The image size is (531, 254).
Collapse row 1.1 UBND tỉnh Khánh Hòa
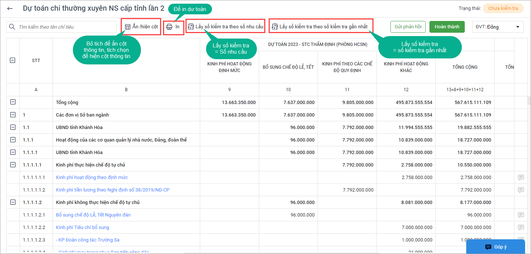[13, 128]
